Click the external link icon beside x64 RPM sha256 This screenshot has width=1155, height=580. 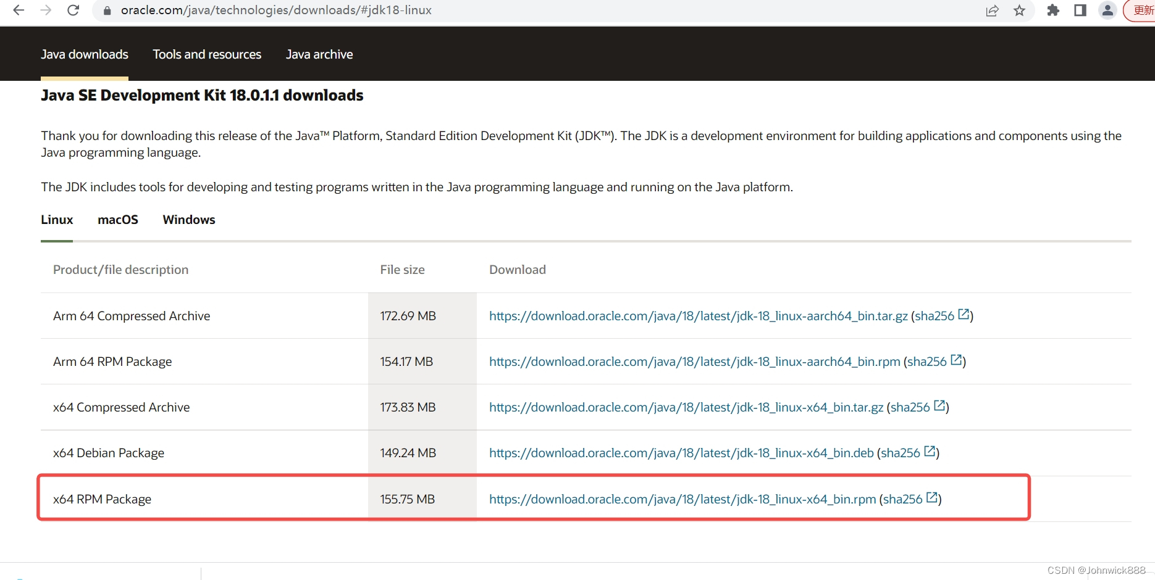click(x=931, y=498)
